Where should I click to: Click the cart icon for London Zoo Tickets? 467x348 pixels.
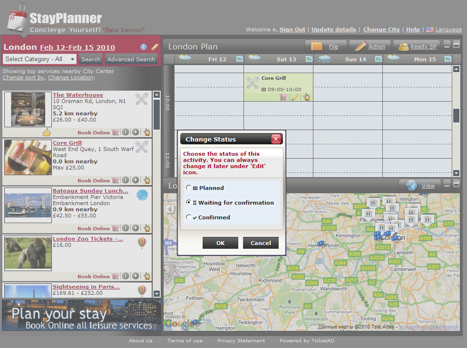click(116, 276)
